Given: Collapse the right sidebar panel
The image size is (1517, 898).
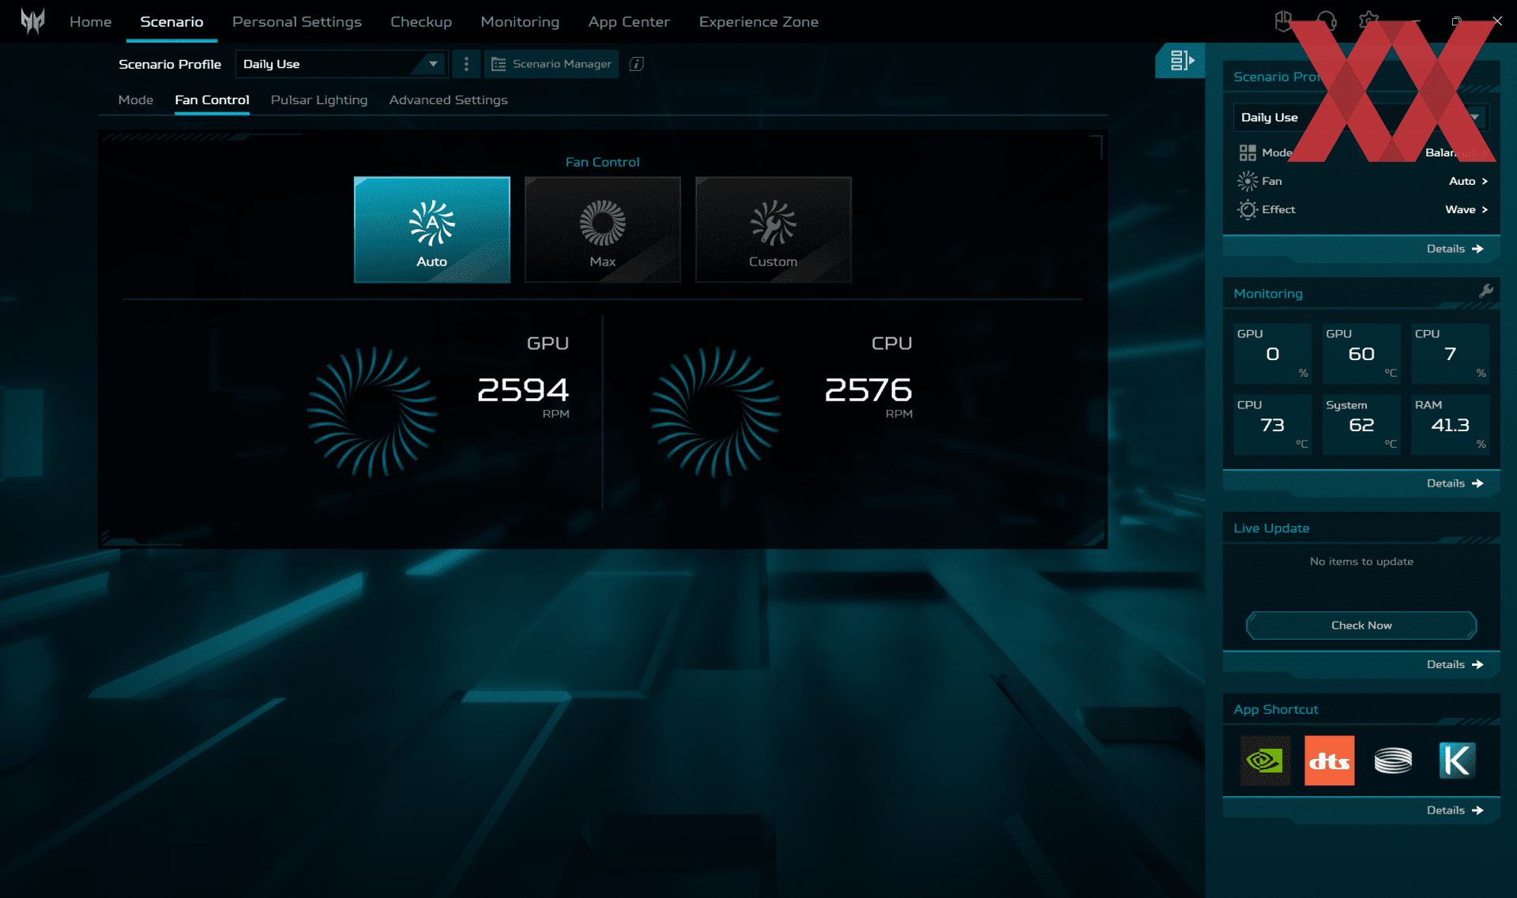Looking at the screenshot, I should pos(1181,61).
